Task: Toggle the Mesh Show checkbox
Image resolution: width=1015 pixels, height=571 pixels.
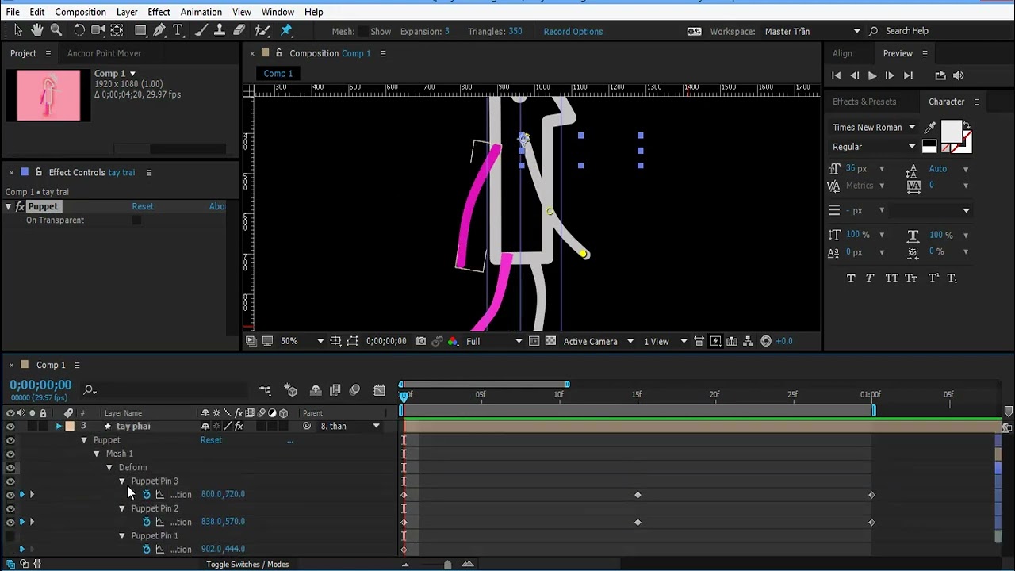Action: point(364,32)
